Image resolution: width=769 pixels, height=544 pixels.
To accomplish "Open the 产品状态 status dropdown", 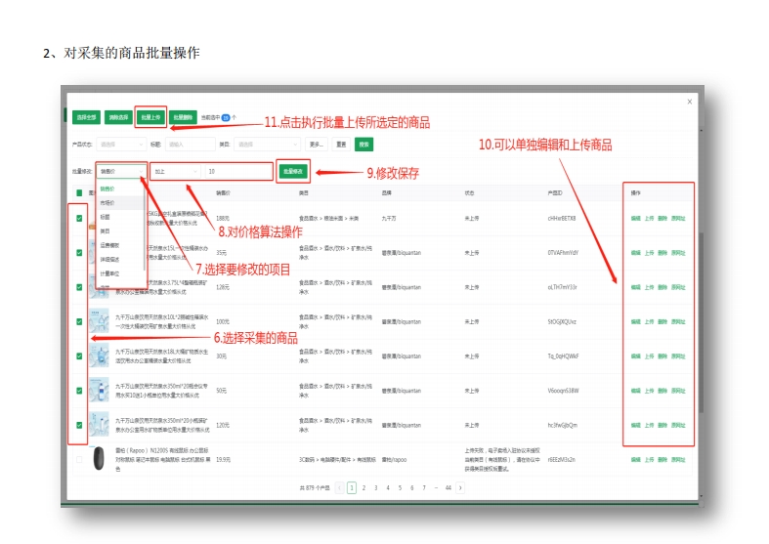I will pos(119,144).
